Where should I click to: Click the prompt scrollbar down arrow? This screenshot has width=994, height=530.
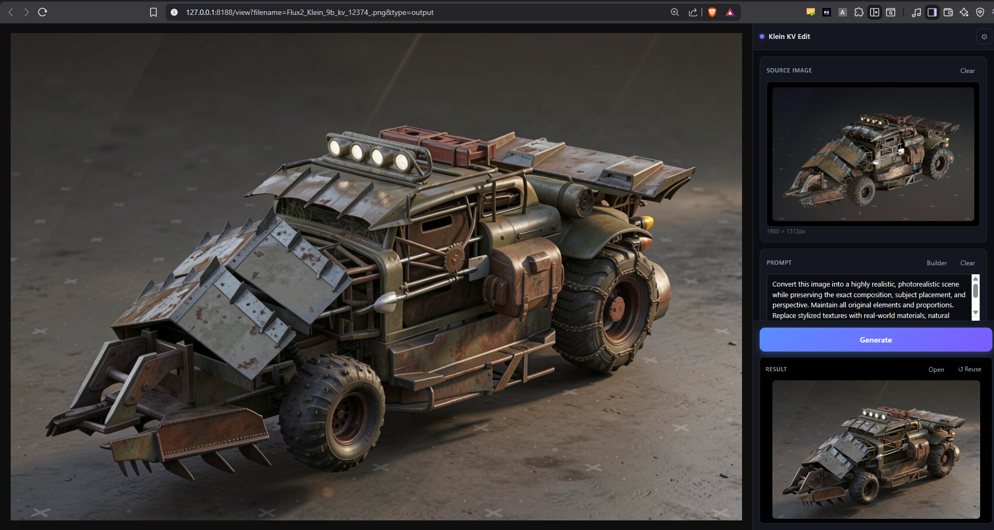tap(975, 313)
